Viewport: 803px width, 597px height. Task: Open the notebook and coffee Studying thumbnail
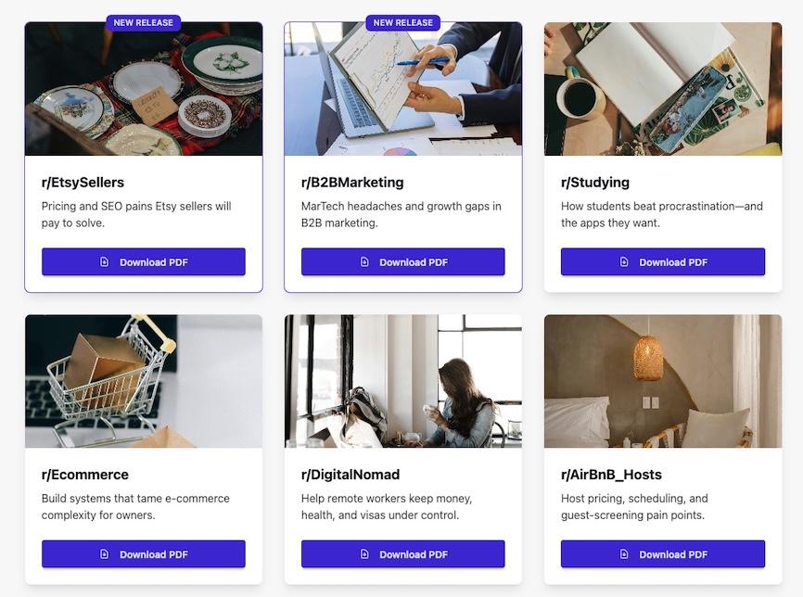(663, 89)
